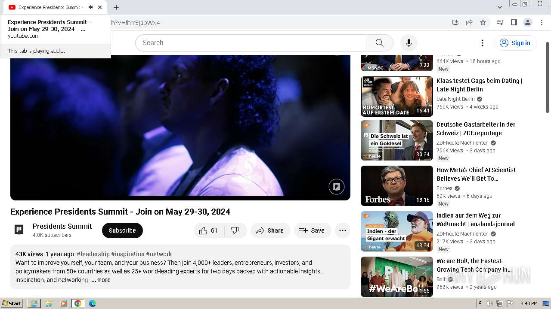Click the search magnifier button

click(379, 43)
